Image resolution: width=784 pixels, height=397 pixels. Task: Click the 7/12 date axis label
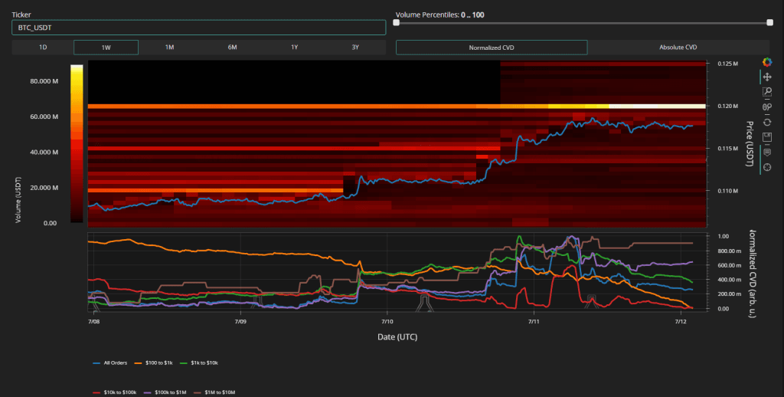pyautogui.click(x=680, y=321)
